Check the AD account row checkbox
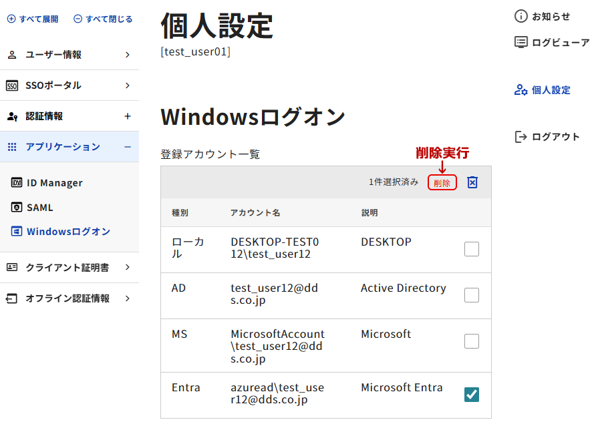This screenshot has width=590, height=424. click(x=472, y=295)
